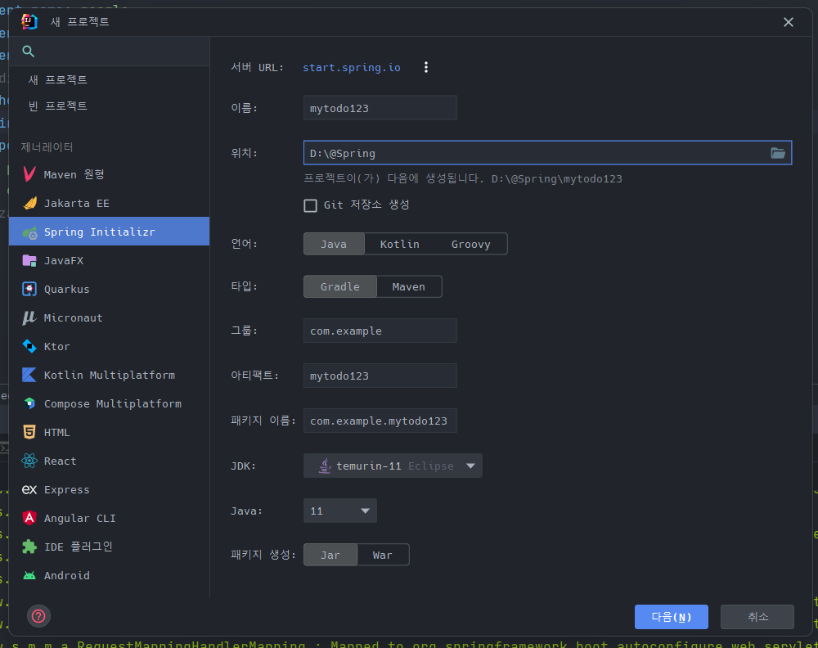Select HTML generator
818x648 pixels.
[x=109, y=433]
